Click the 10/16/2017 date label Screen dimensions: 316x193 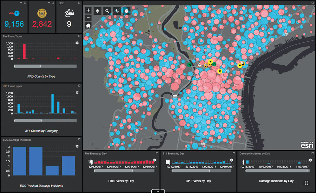(x=247, y=167)
